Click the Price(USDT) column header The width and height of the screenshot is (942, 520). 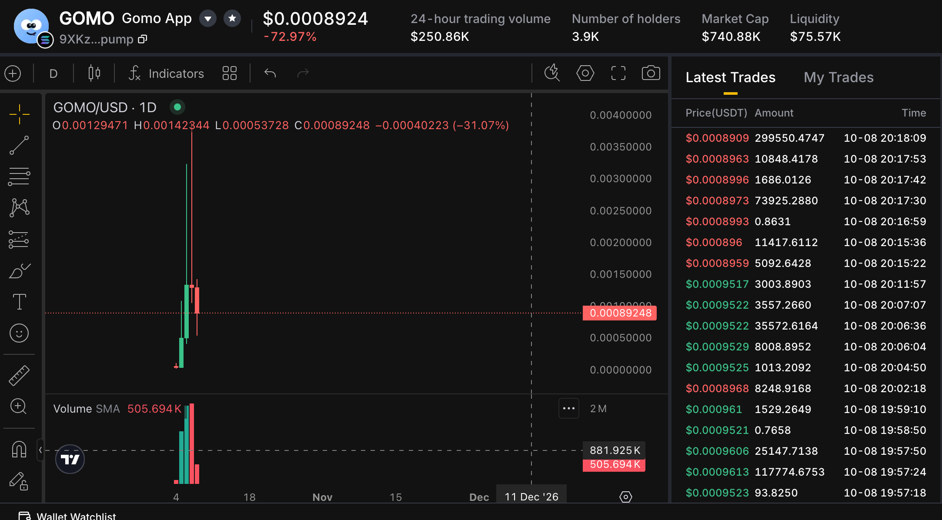point(716,113)
